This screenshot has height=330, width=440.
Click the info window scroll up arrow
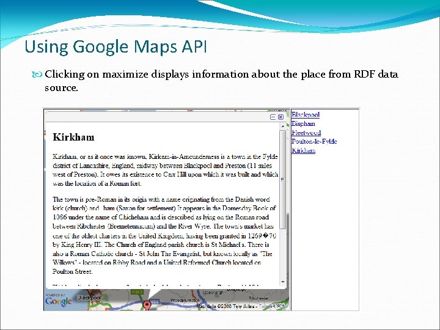click(282, 127)
